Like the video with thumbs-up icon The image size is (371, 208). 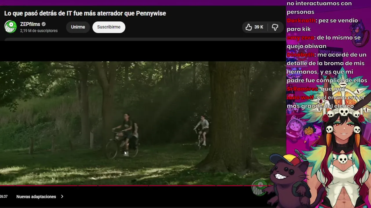249,27
